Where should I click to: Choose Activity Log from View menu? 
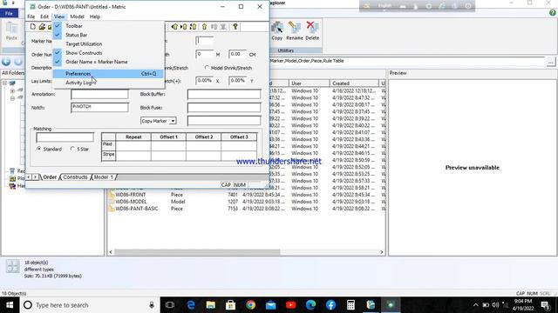coord(108,83)
